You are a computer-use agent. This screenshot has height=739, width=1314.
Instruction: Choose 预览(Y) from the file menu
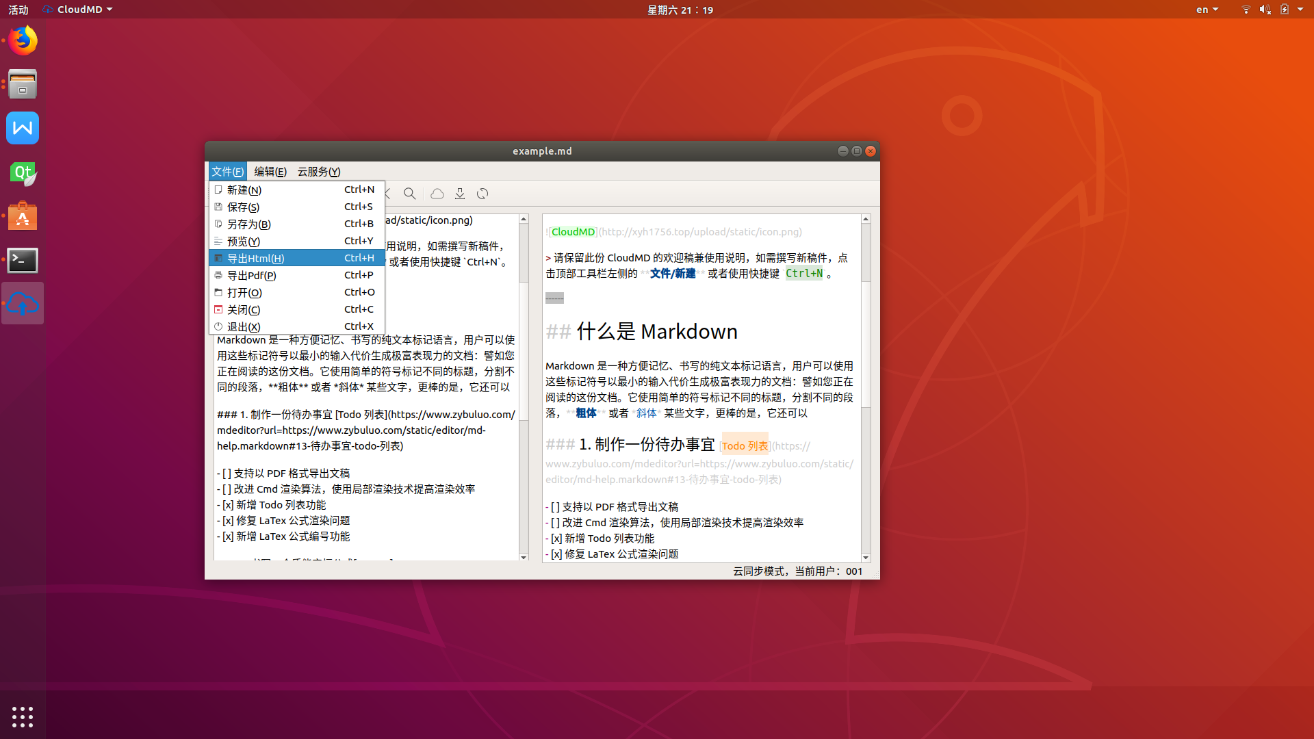pyautogui.click(x=297, y=241)
